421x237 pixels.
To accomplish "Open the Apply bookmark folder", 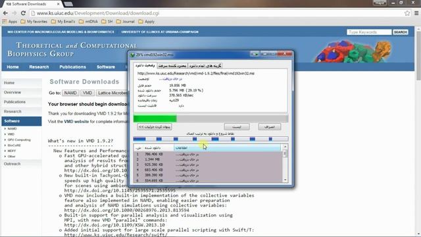I will pyautogui.click(x=146, y=22).
